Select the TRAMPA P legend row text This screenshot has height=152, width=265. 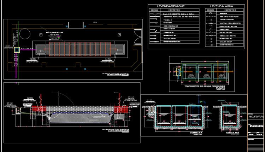(167, 20)
